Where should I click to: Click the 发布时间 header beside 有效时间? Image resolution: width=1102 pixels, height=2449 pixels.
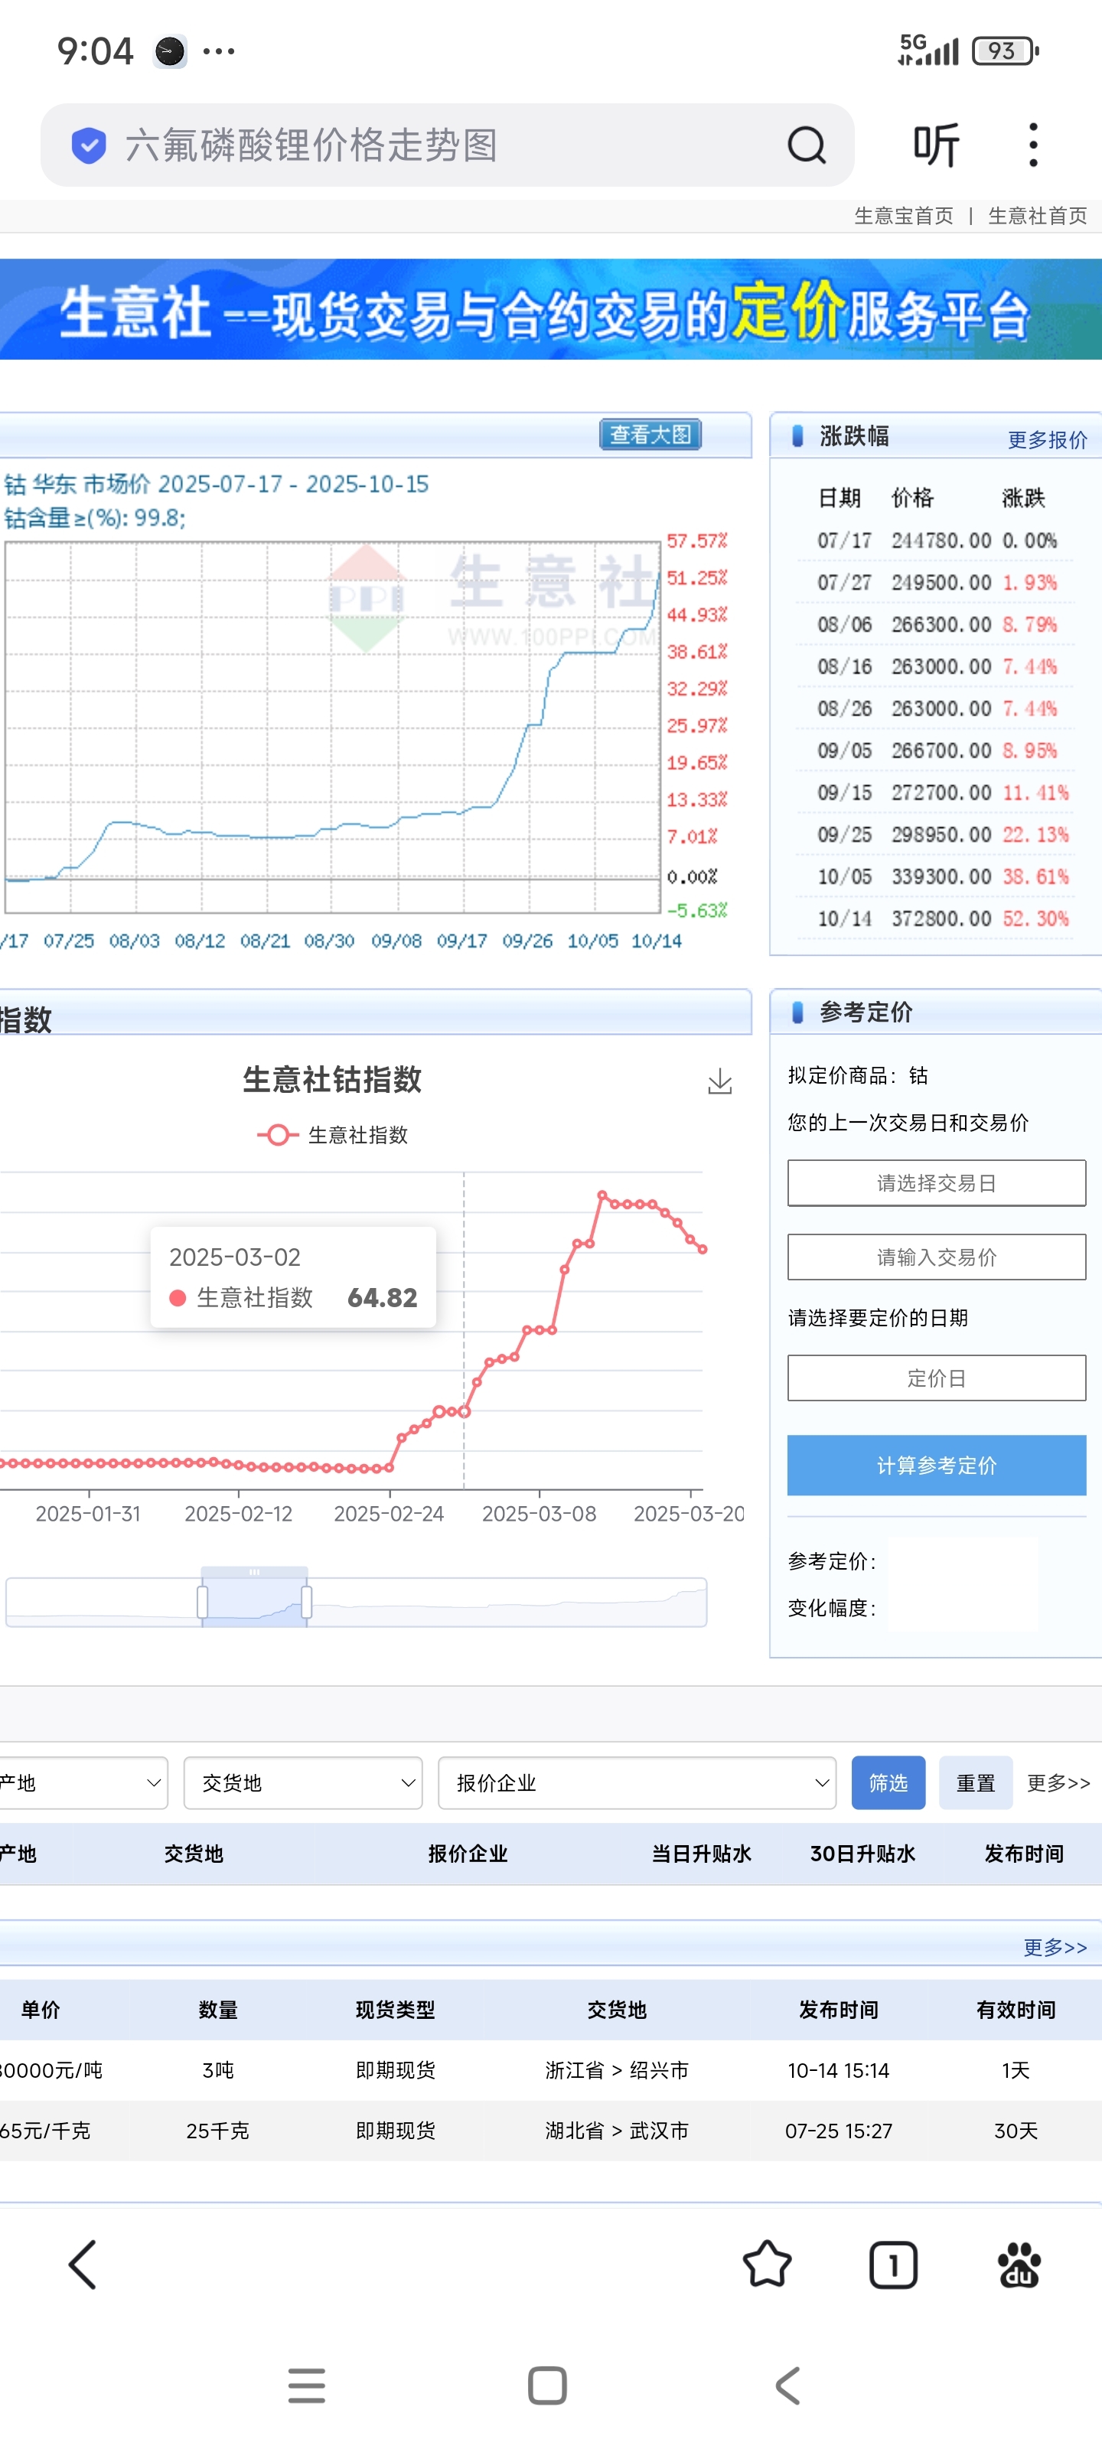point(839,2010)
